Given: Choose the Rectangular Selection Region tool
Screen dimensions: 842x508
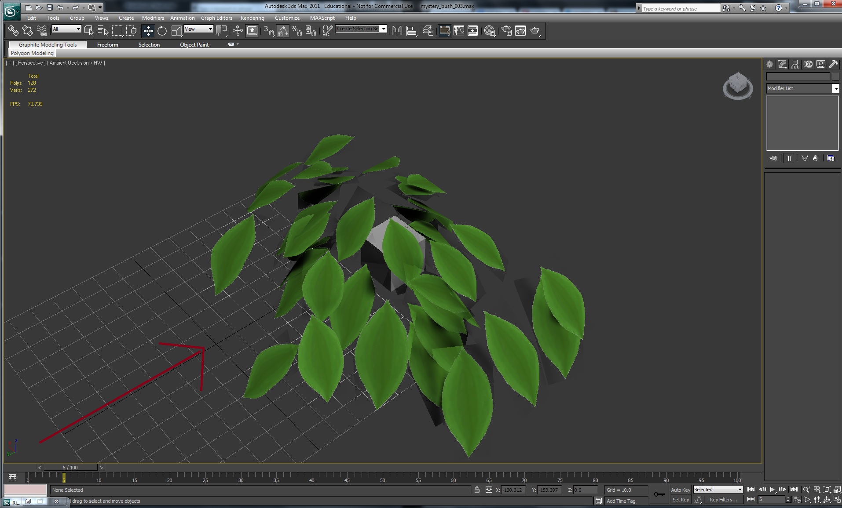Looking at the screenshot, I should [117, 30].
